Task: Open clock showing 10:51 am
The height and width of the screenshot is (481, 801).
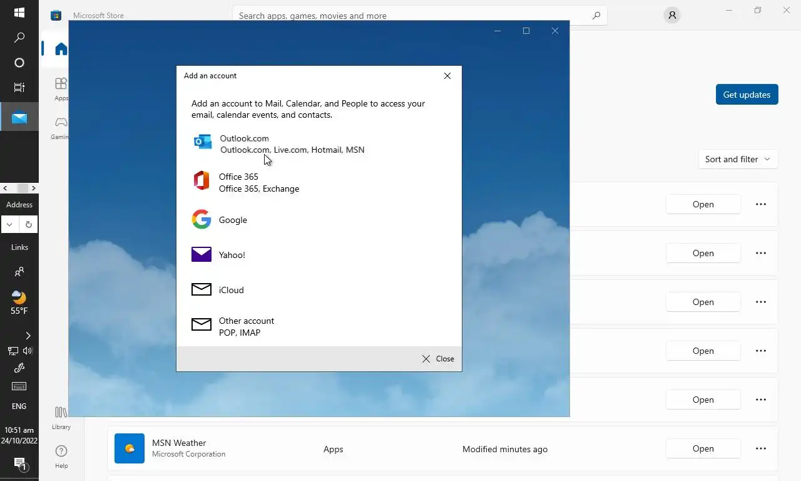Action: click(19, 435)
